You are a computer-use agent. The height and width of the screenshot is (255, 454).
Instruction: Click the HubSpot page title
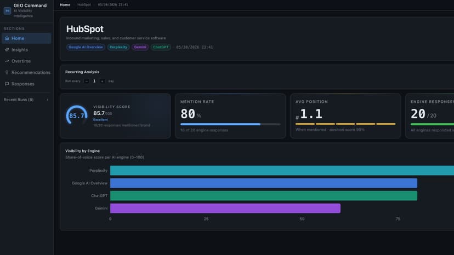[x=85, y=29]
